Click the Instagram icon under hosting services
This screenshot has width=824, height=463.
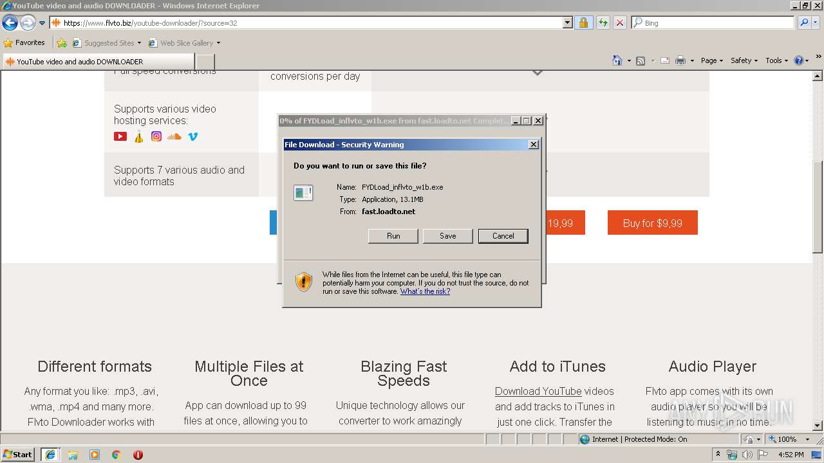[x=156, y=136]
